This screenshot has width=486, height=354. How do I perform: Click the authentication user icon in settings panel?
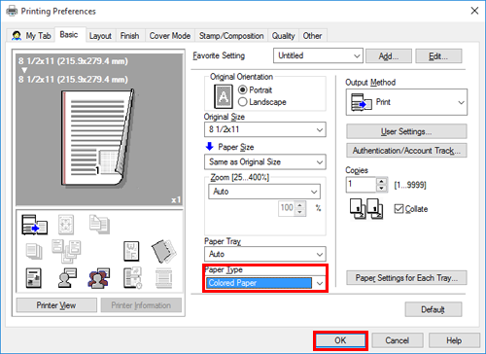tap(67, 278)
